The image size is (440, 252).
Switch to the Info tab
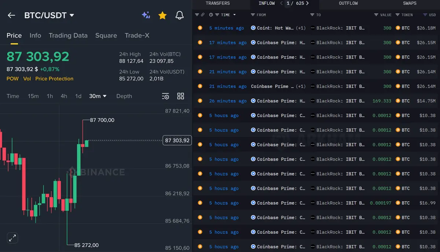coord(35,35)
